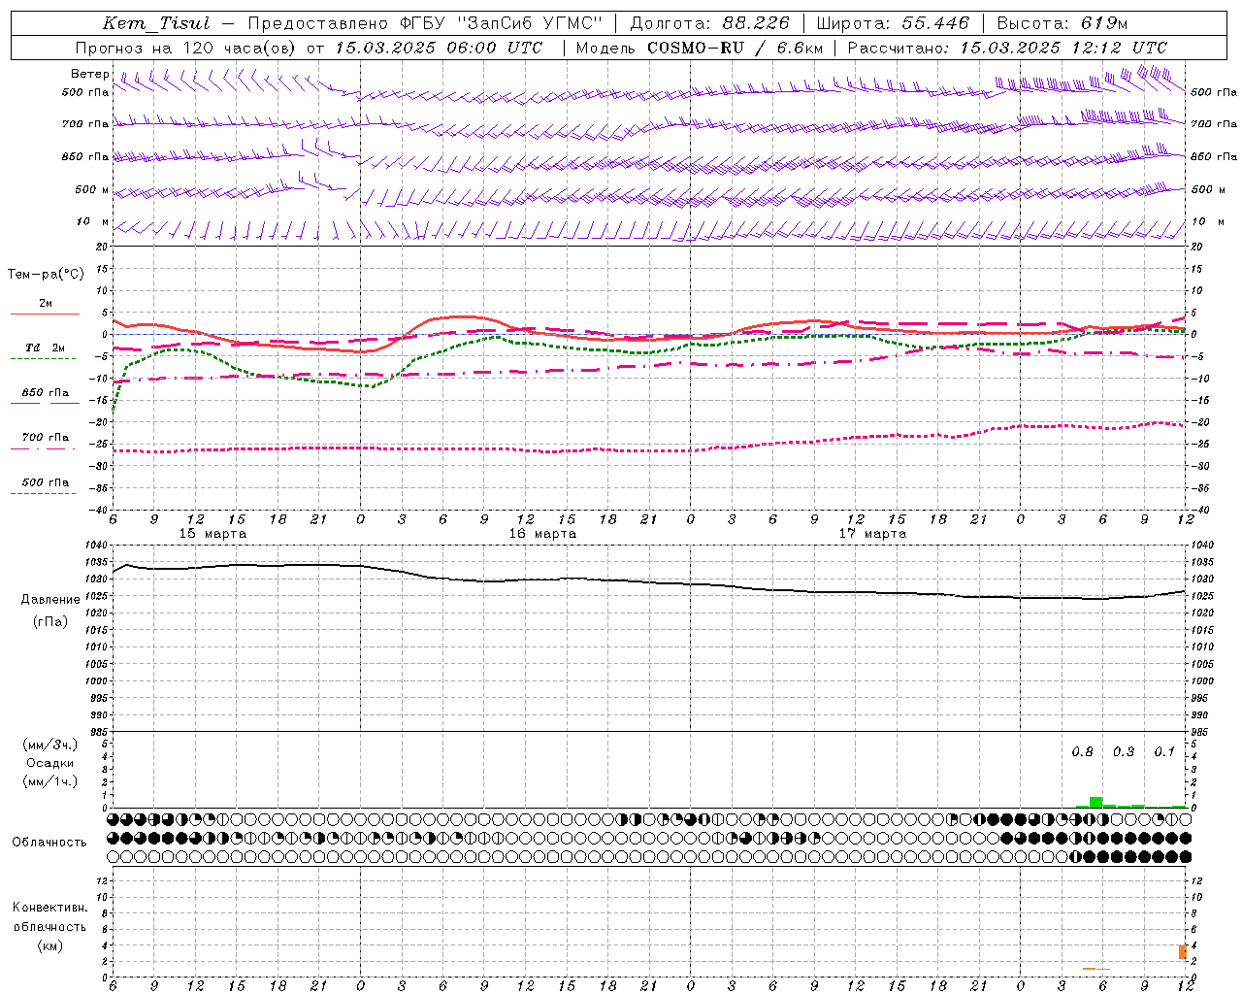
Task: Click the 0.3 precipitation total value
Action: pyautogui.click(x=1124, y=752)
